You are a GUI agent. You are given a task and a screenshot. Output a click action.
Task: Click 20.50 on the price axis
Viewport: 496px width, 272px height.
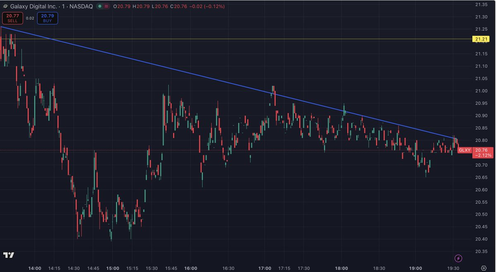pos(481,215)
